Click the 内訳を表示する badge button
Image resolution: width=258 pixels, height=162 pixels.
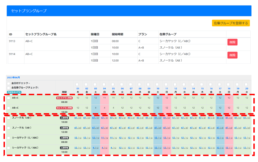tap(14, 92)
